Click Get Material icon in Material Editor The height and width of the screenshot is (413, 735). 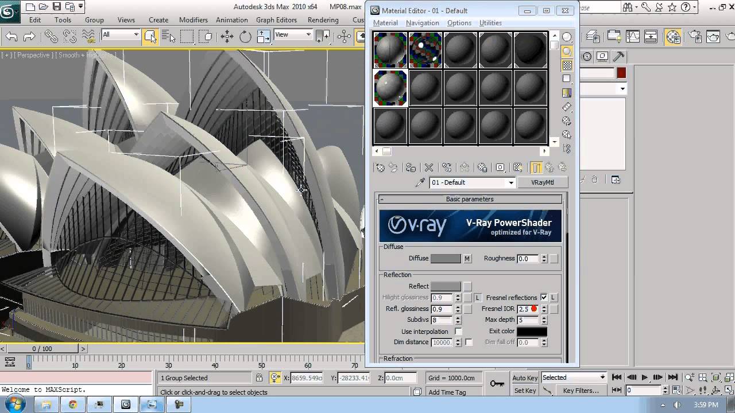(380, 167)
